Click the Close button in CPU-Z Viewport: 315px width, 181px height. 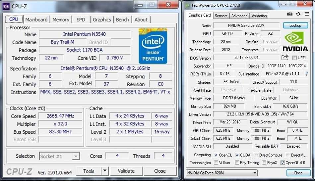160,171
